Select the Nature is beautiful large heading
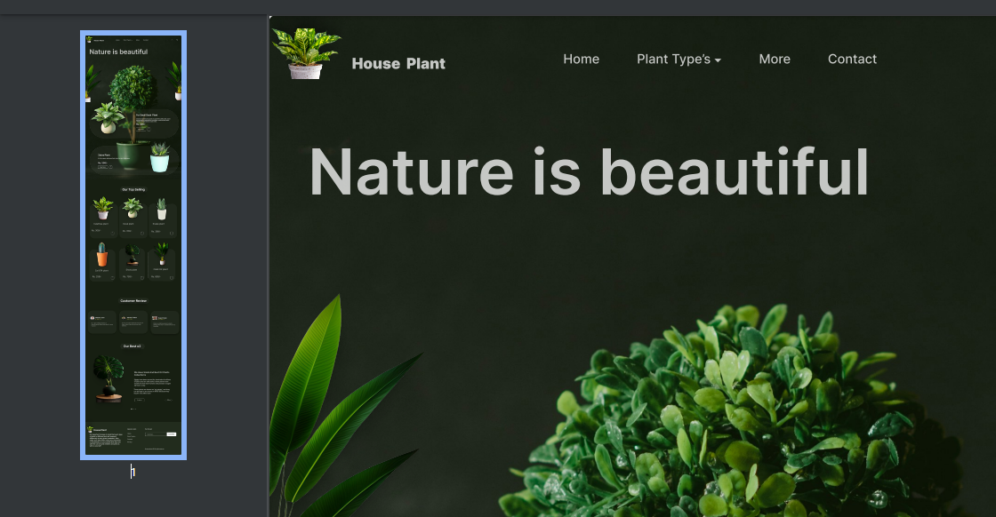Screen dimensions: 996x517 click(x=588, y=171)
